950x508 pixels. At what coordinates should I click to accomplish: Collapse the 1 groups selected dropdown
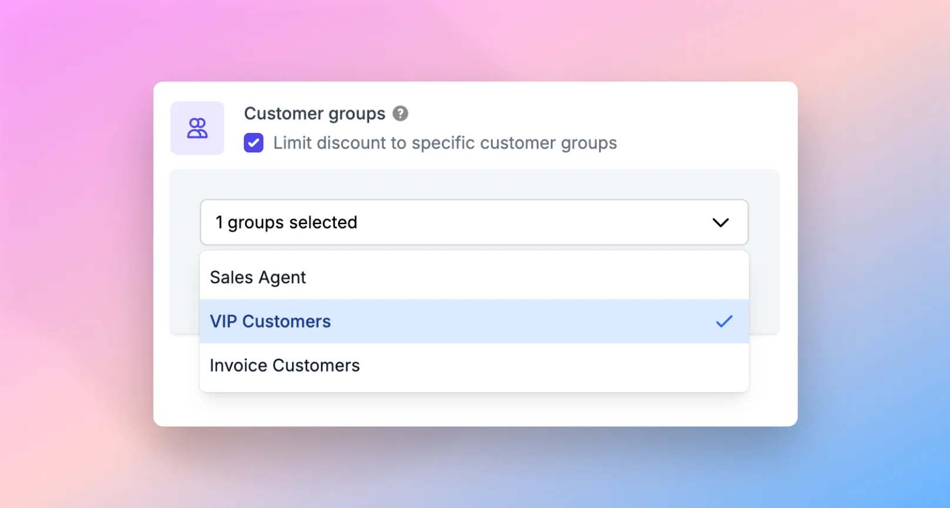[721, 222]
